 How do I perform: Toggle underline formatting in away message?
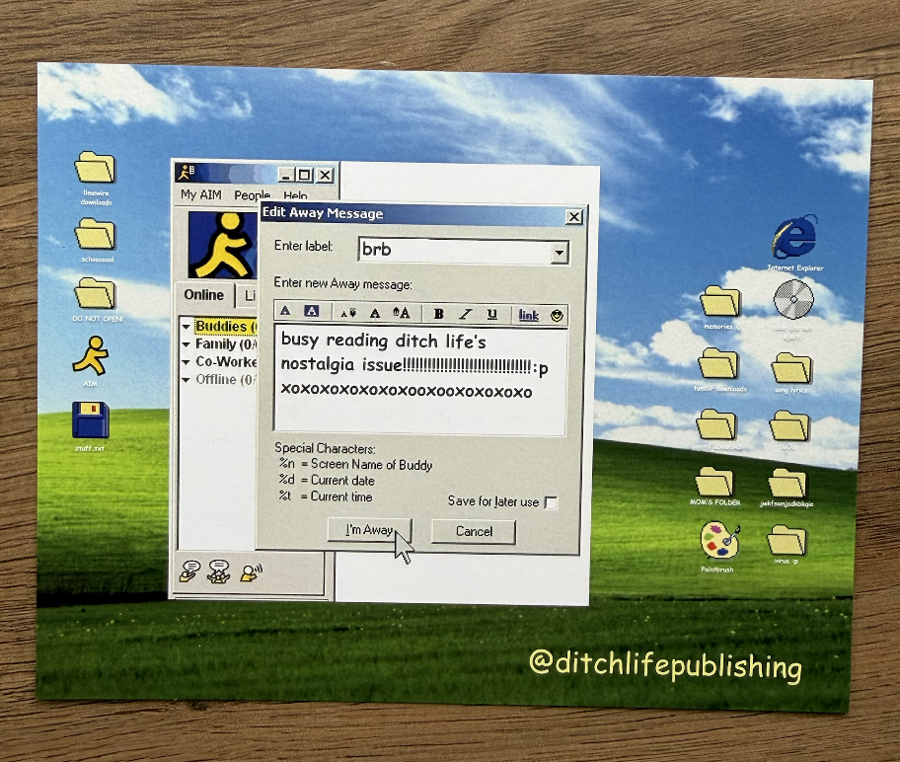coord(491,314)
